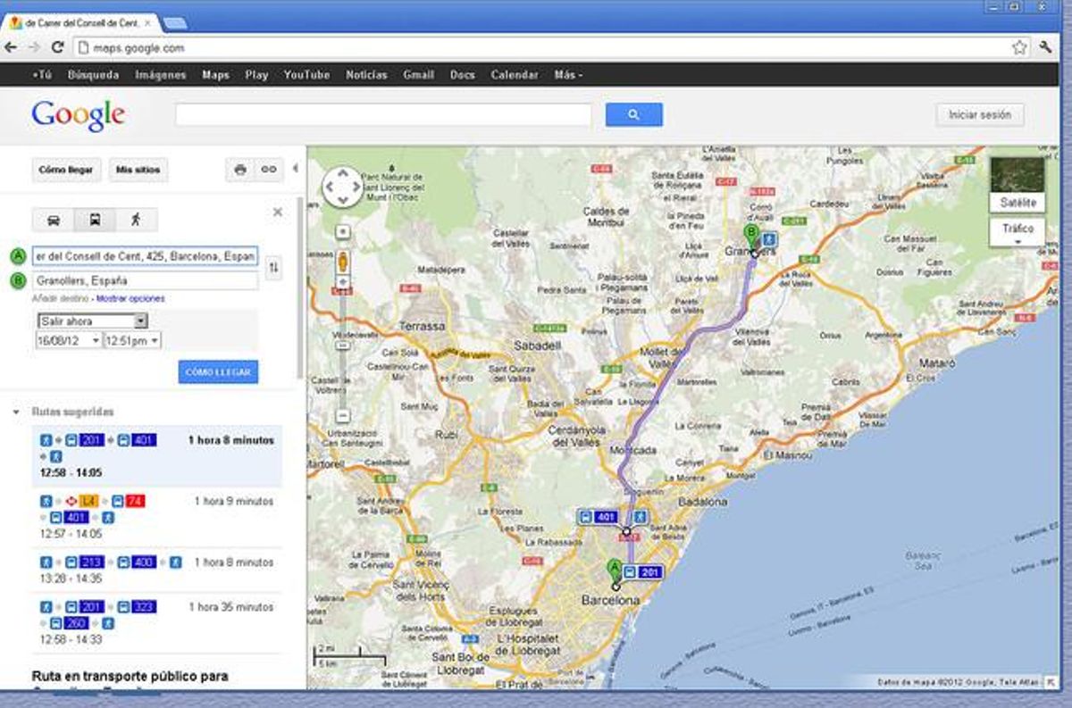Screen dimensions: 1072x708
Task: Switch the map to Satélite view
Action: coord(1018,185)
